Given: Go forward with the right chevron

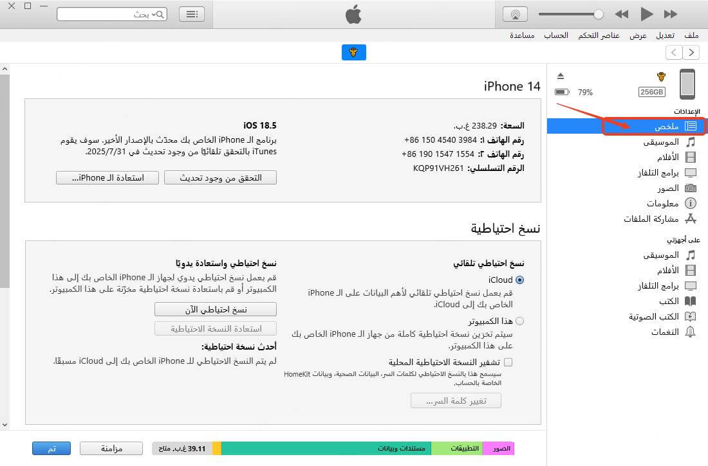Looking at the screenshot, I should (691, 52).
